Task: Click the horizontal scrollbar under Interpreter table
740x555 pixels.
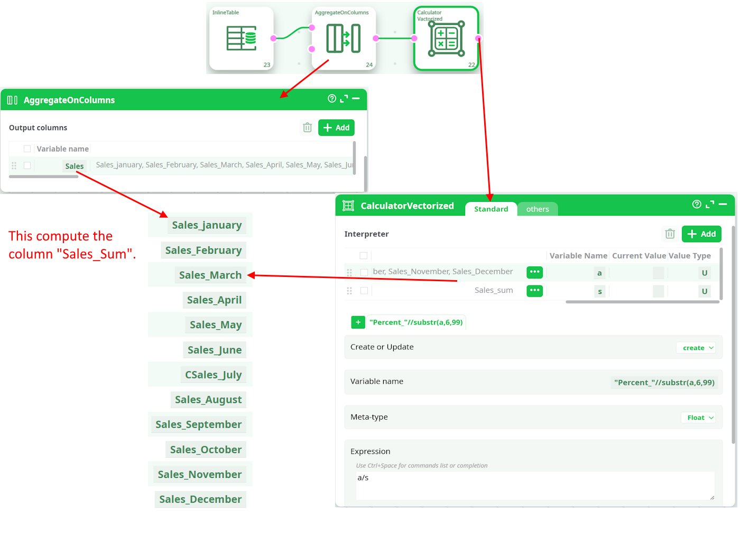Action: click(x=642, y=302)
